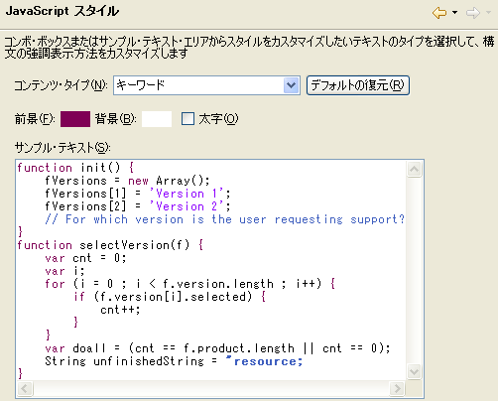
Task: Click the horizontal scroll right arrow
Action: coord(397,388)
